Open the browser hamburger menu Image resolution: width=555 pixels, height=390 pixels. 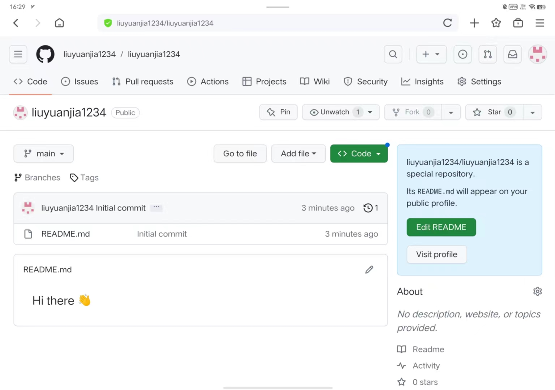click(x=540, y=23)
